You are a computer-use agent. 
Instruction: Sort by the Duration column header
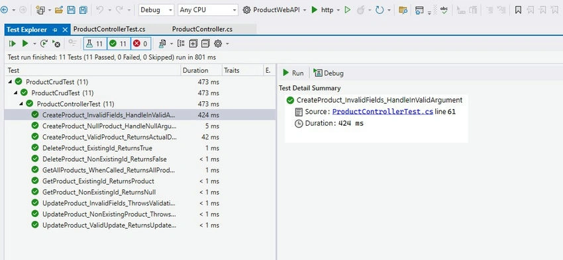(x=201, y=70)
